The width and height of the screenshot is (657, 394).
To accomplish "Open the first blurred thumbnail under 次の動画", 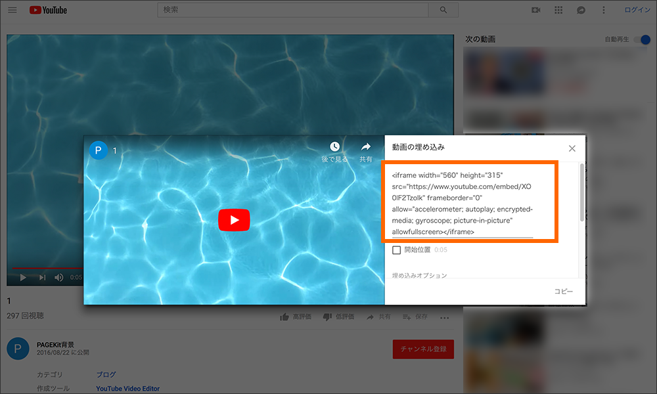I will point(505,74).
